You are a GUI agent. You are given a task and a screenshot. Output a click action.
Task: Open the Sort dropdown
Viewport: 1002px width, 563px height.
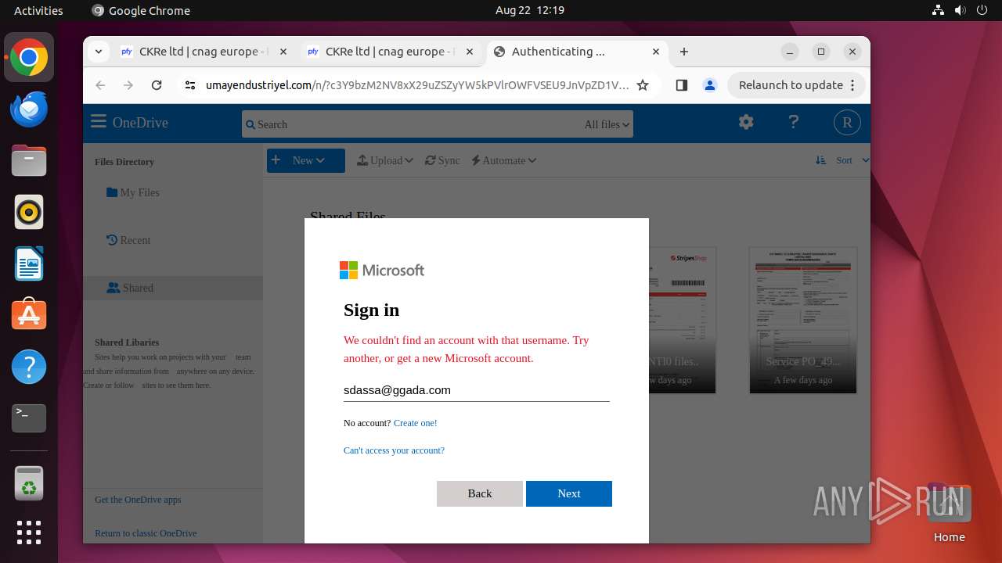click(x=842, y=160)
